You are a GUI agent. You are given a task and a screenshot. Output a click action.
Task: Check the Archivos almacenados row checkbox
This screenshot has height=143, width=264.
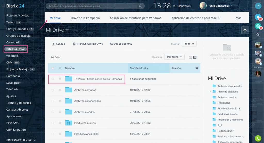(53, 101)
